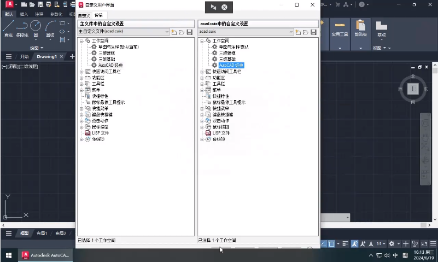Select AutoCAD 经典 workspace in left tree
438x262 pixels.
point(110,65)
